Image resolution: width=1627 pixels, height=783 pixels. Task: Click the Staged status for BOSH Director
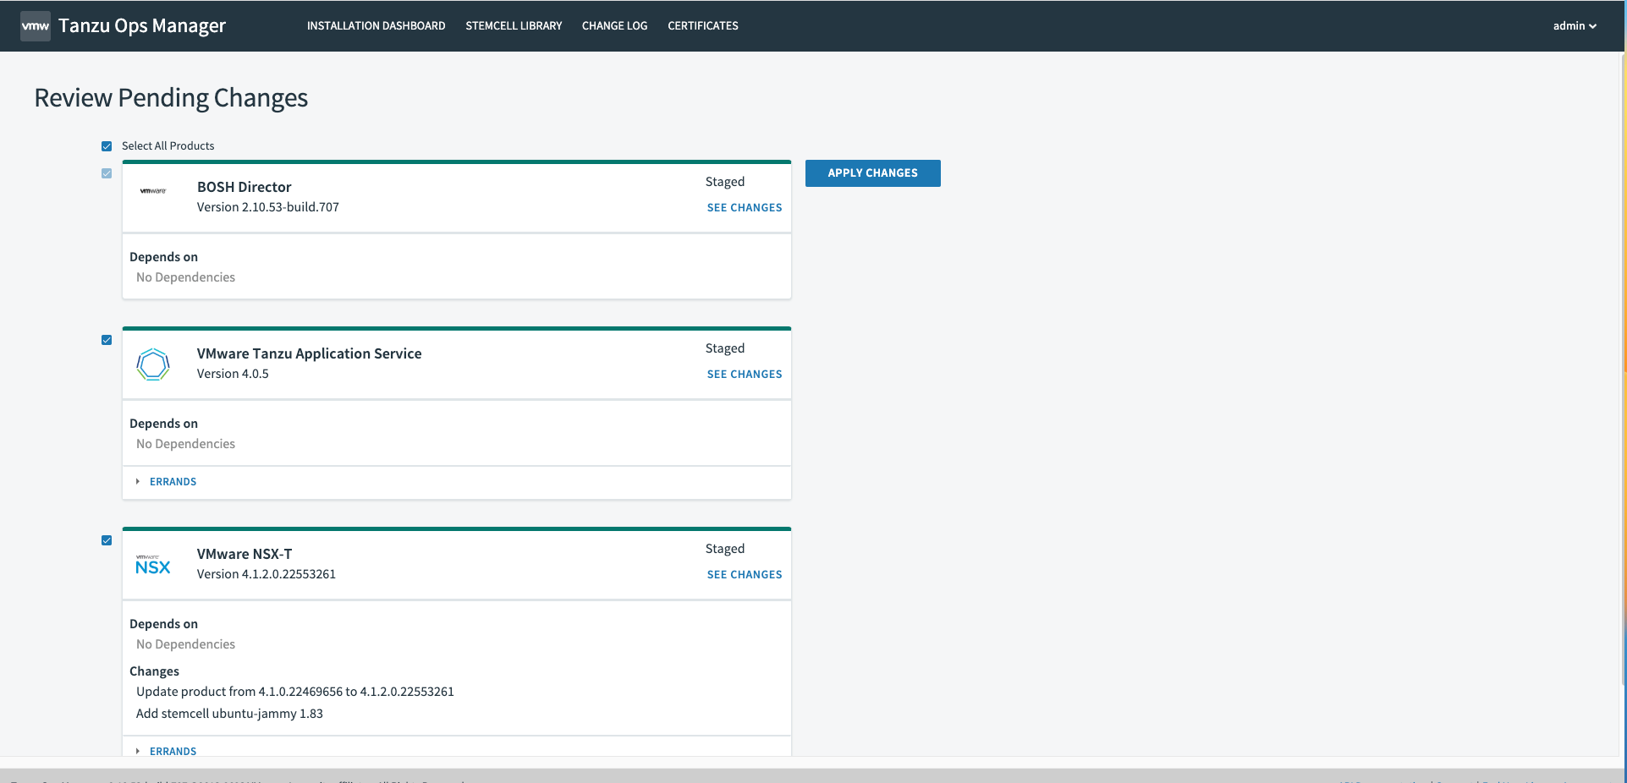tap(725, 182)
